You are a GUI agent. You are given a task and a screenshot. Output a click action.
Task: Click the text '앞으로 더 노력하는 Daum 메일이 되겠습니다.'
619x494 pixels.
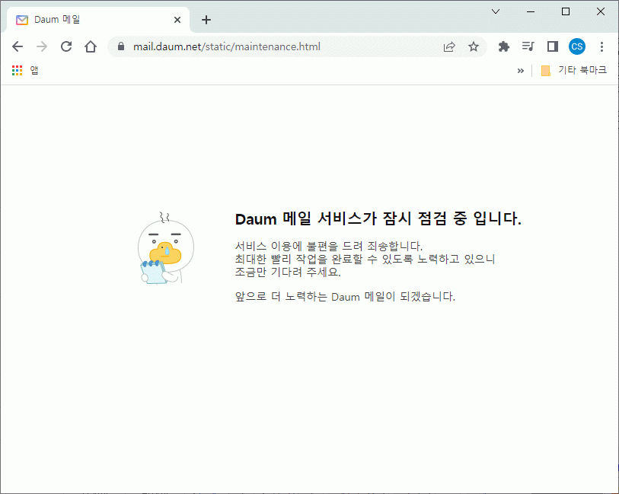[x=345, y=296]
